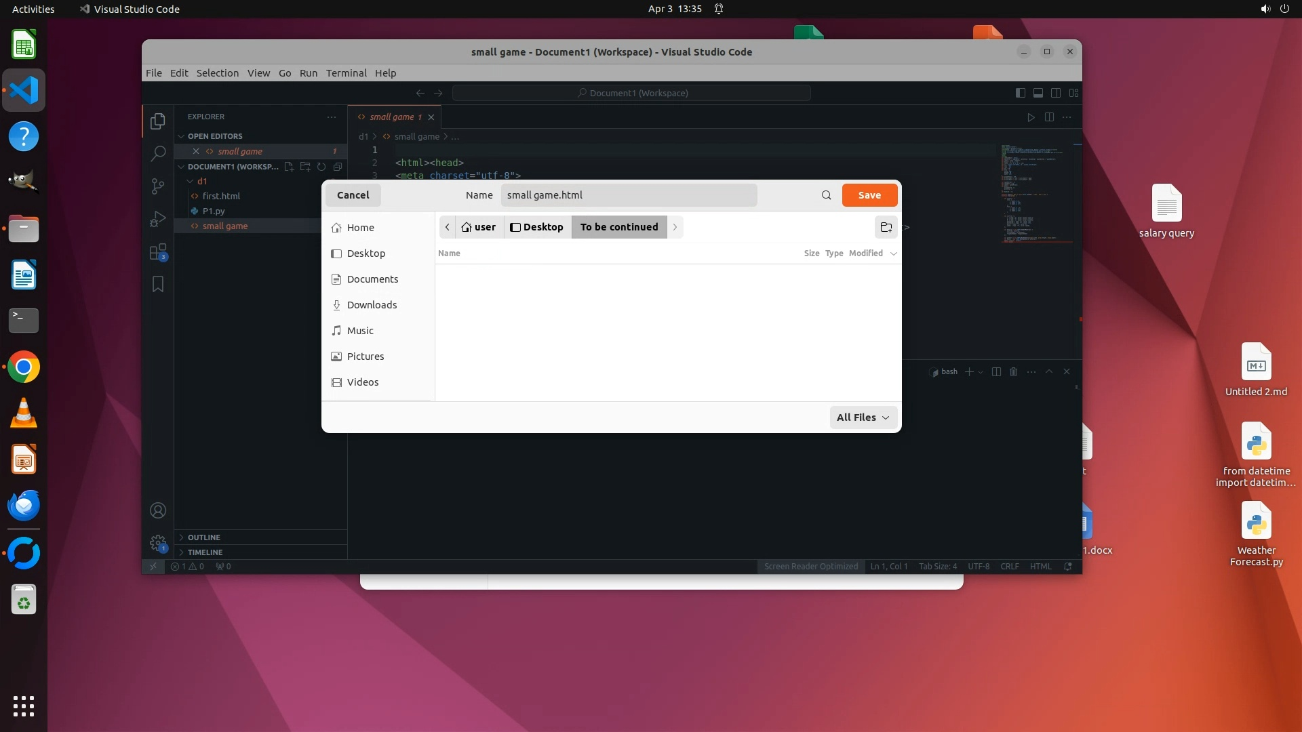Click the orange Save button
This screenshot has width=1302, height=732.
[x=869, y=195]
